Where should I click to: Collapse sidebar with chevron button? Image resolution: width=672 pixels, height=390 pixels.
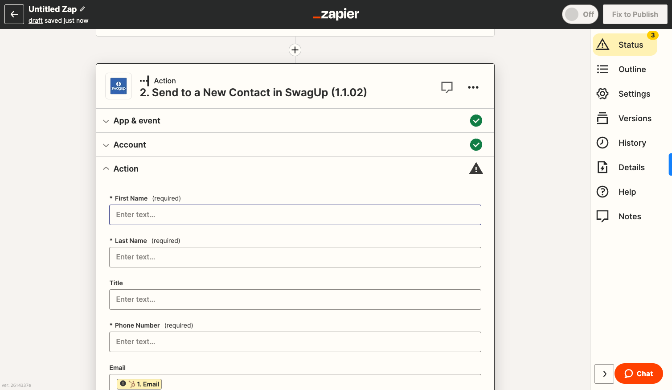click(x=604, y=374)
